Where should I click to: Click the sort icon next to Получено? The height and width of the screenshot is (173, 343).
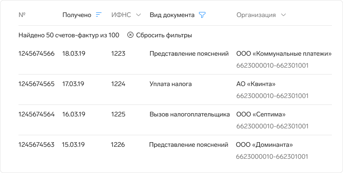(x=99, y=15)
